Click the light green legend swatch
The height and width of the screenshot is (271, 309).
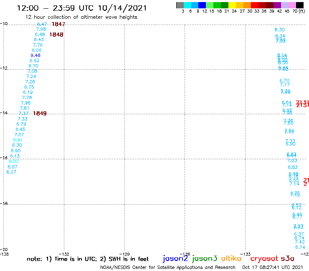[210, 5]
